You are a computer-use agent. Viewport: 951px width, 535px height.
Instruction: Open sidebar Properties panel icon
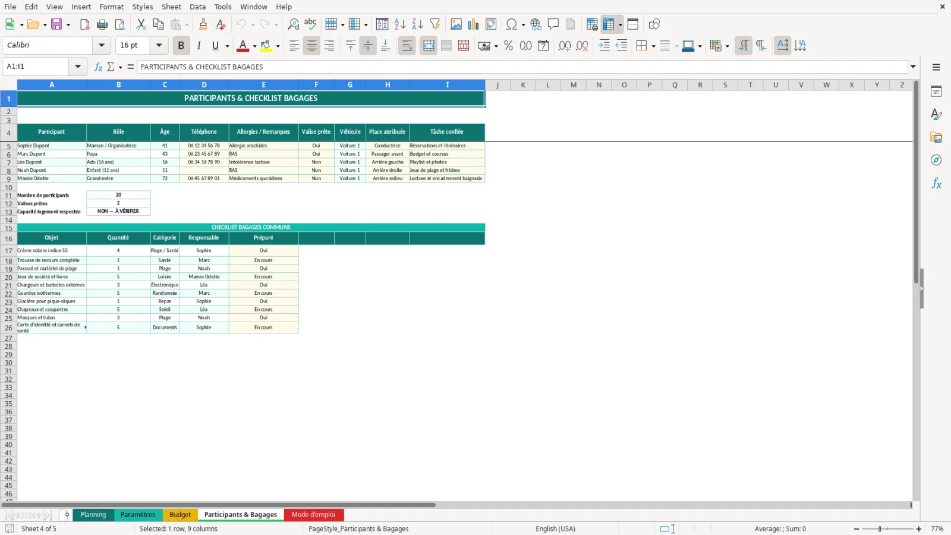[x=936, y=92]
